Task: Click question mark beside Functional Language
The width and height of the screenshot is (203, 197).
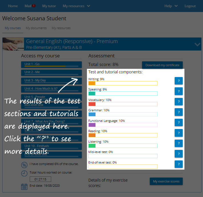Action: pyautogui.click(x=178, y=122)
